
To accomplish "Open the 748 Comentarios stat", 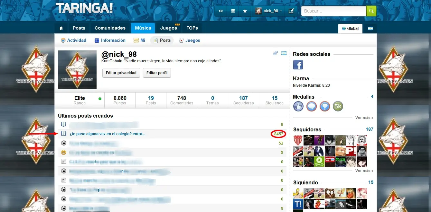I will click(x=182, y=100).
